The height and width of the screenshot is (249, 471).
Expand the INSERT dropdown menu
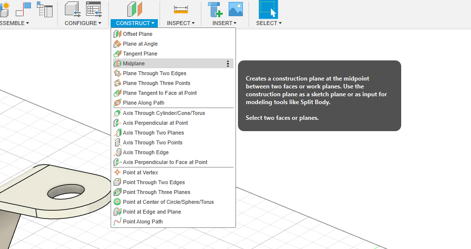click(224, 23)
